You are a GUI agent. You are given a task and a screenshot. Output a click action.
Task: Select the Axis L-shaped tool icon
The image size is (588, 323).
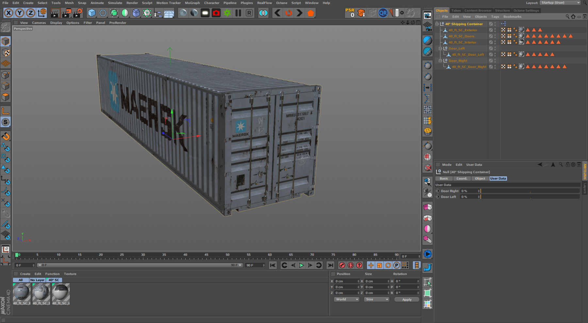pyautogui.click(x=6, y=111)
